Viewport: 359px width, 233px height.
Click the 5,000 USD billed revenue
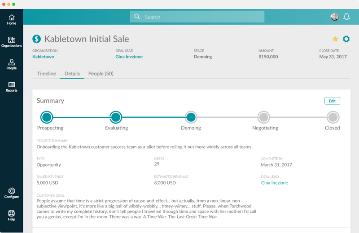pos(48,183)
